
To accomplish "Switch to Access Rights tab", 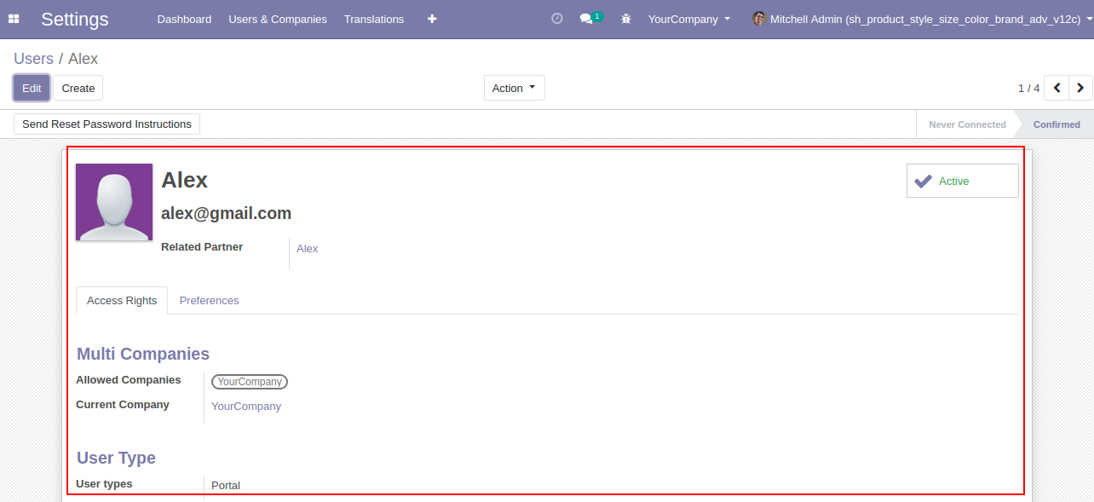I will pos(122,300).
